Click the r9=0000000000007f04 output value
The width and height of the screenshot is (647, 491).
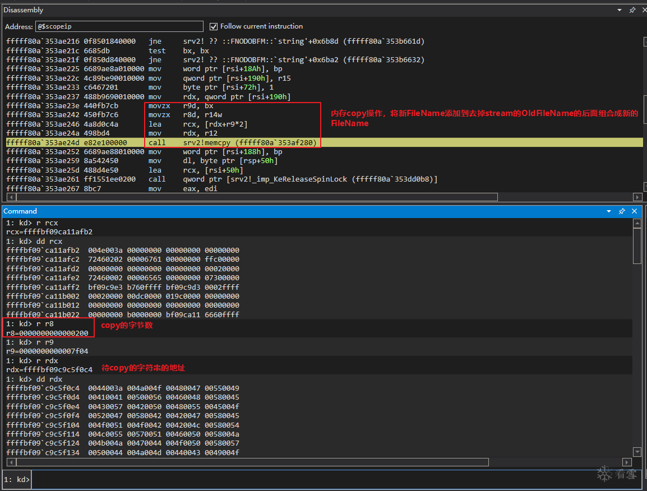pos(47,351)
